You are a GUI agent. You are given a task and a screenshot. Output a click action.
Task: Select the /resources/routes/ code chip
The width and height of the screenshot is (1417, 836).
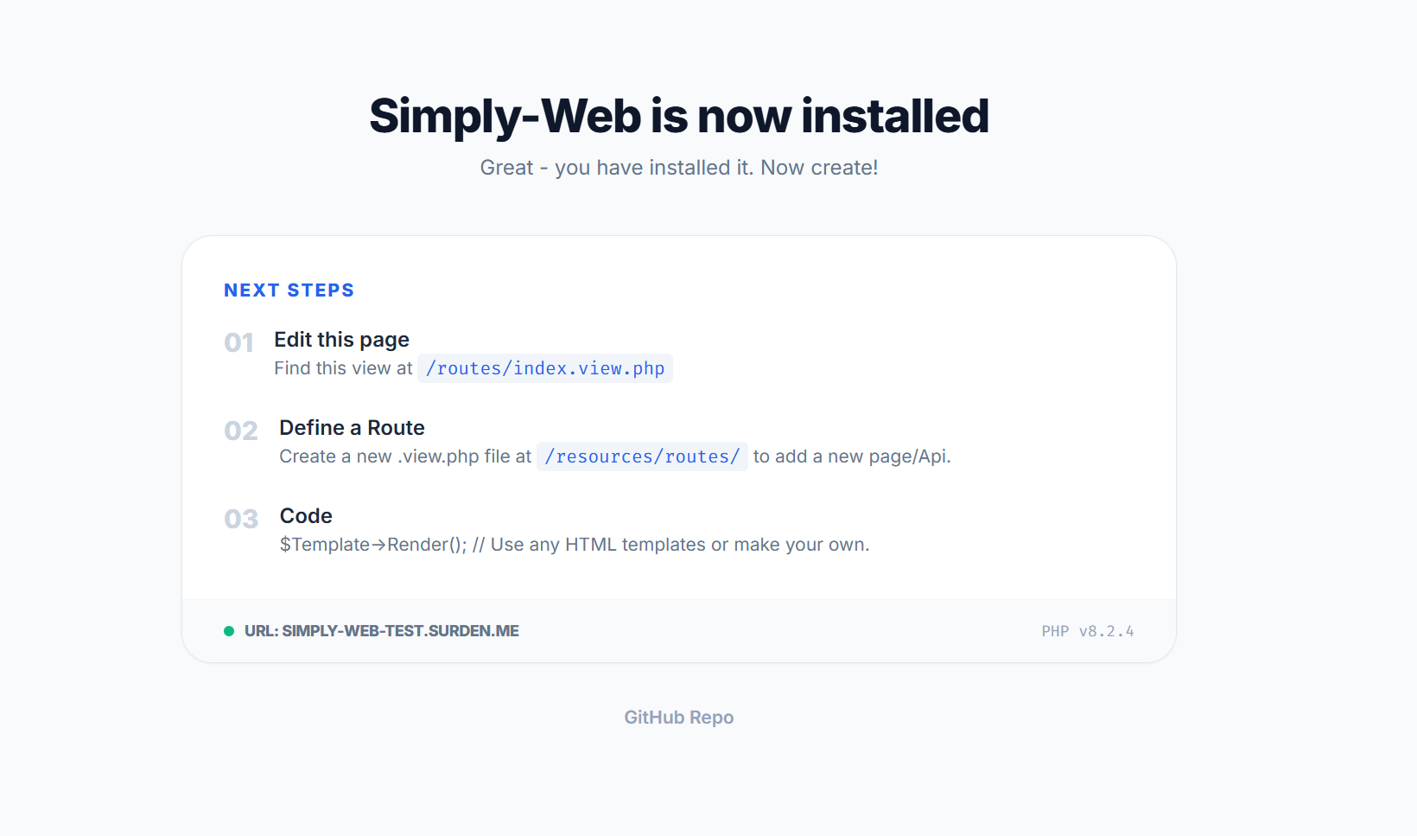[x=642, y=456]
